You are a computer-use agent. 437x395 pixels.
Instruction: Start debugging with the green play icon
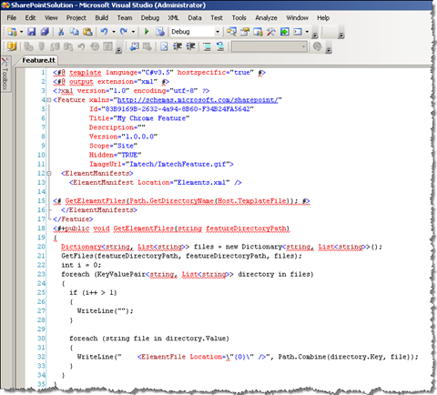pyautogui.click(x=147, y=32)
